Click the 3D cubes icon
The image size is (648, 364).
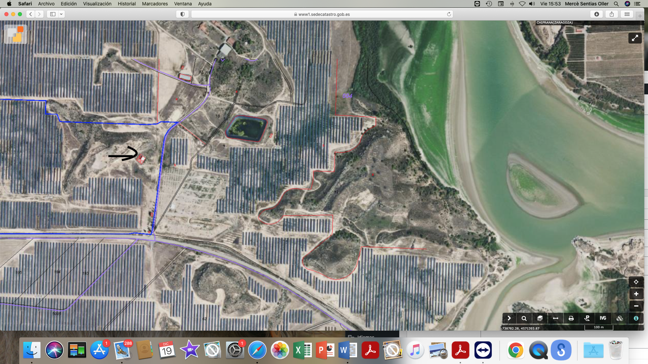point(620,318)
